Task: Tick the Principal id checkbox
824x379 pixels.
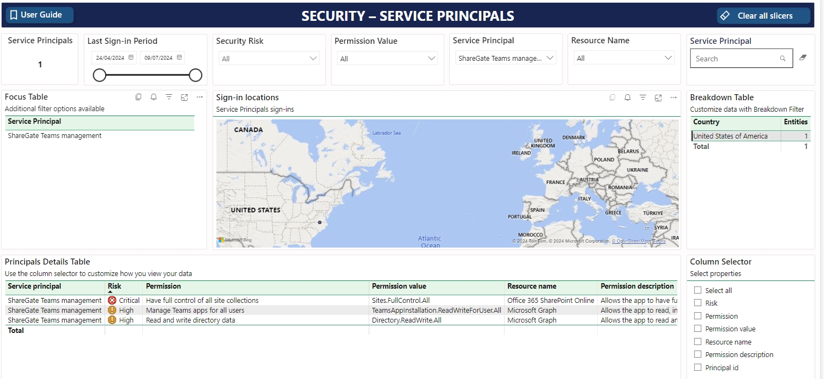Action: [697, 367]
